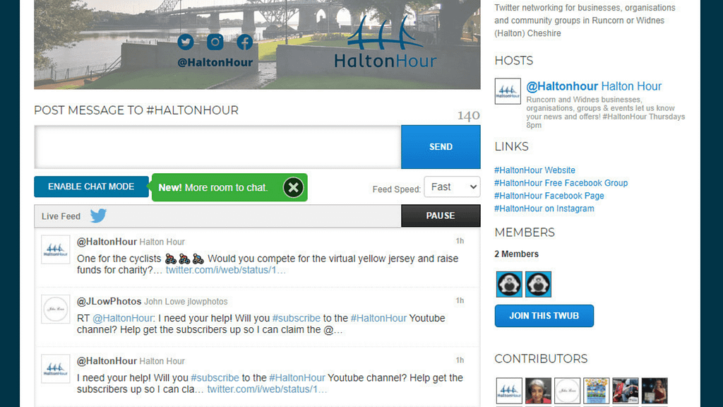Click @HaltonHour mention in JLowPhotos retweet

point(122,319)
